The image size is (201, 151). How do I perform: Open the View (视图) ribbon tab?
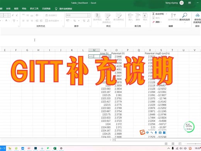(x=16, y=9)
